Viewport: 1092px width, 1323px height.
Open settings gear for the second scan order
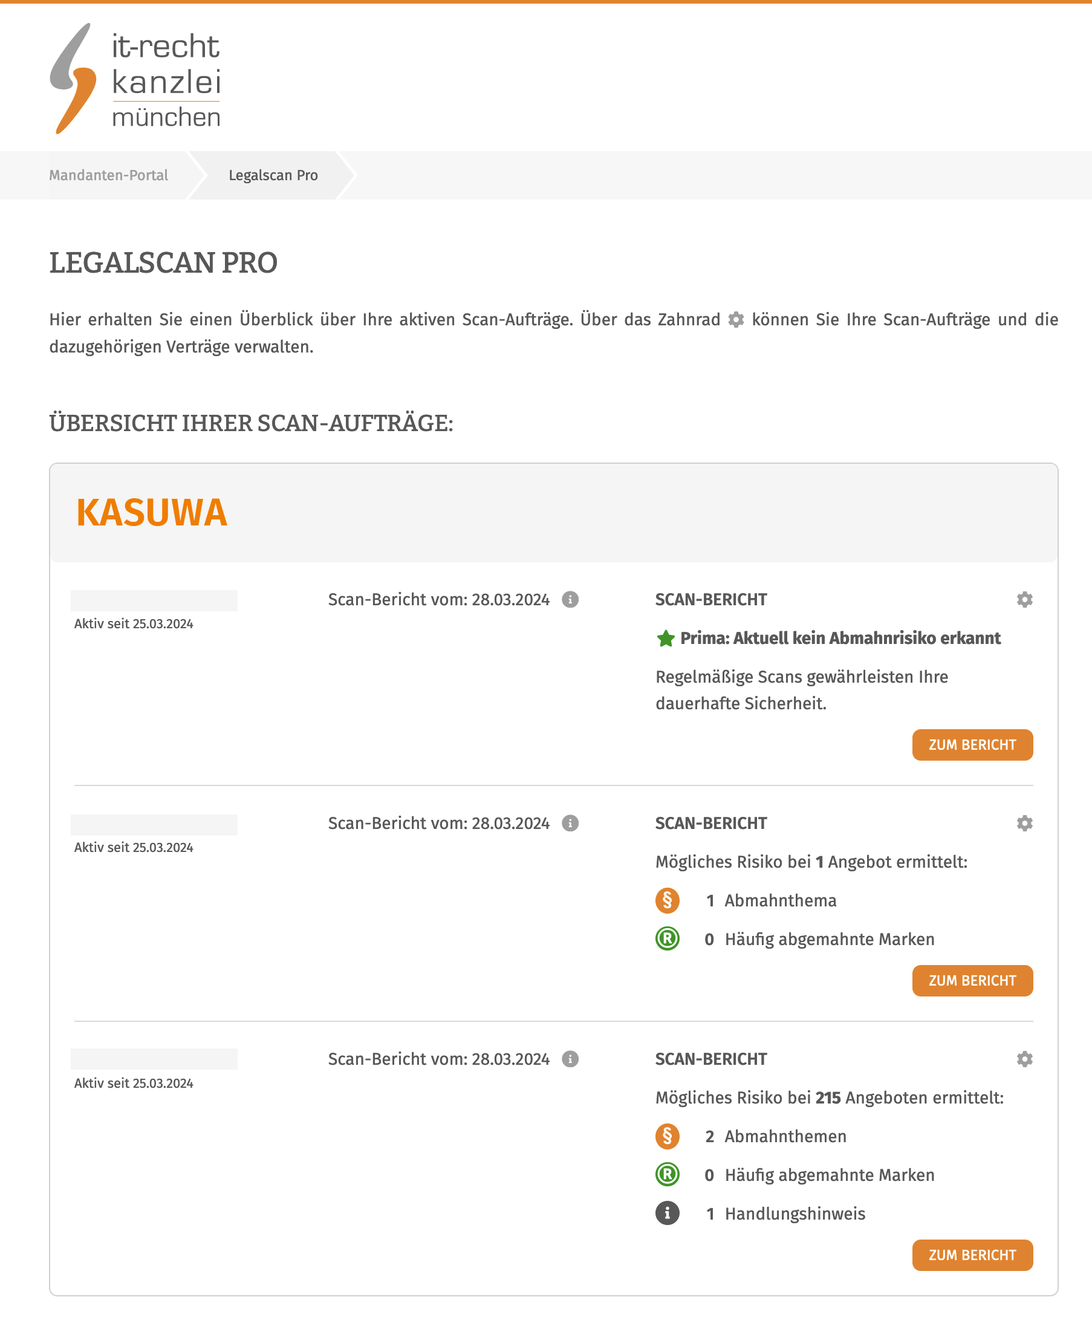[x=1024, y=823]
